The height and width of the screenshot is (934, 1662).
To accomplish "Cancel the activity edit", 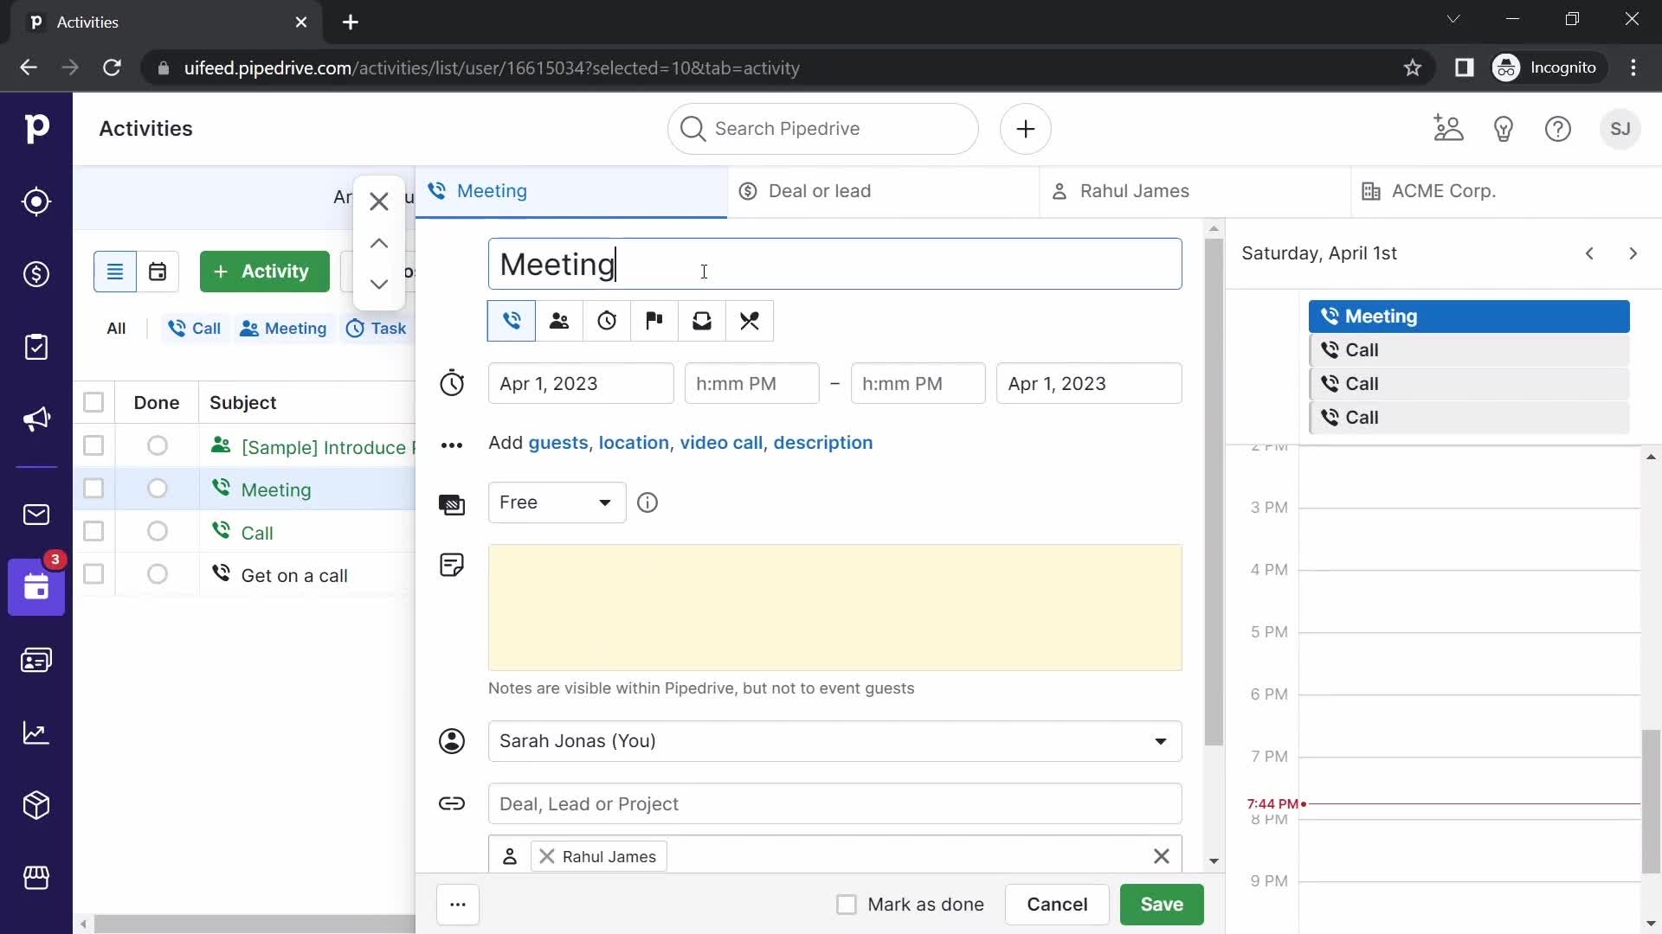I will (1057, 905).
